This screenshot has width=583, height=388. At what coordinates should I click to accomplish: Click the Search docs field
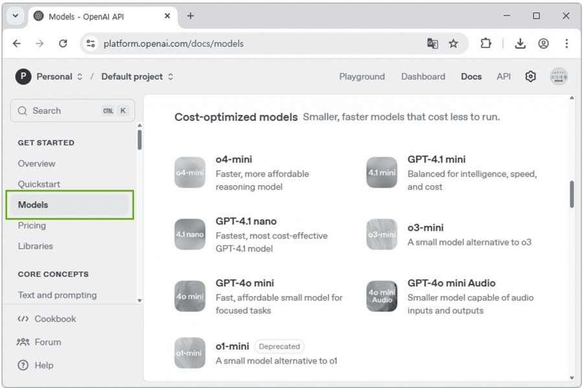(x=73, y=111)
